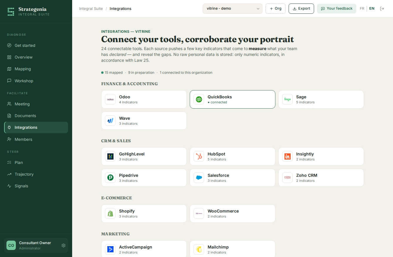Select the Shopify integration card
Screen dimensions: 393x257
tap(144, 213)
